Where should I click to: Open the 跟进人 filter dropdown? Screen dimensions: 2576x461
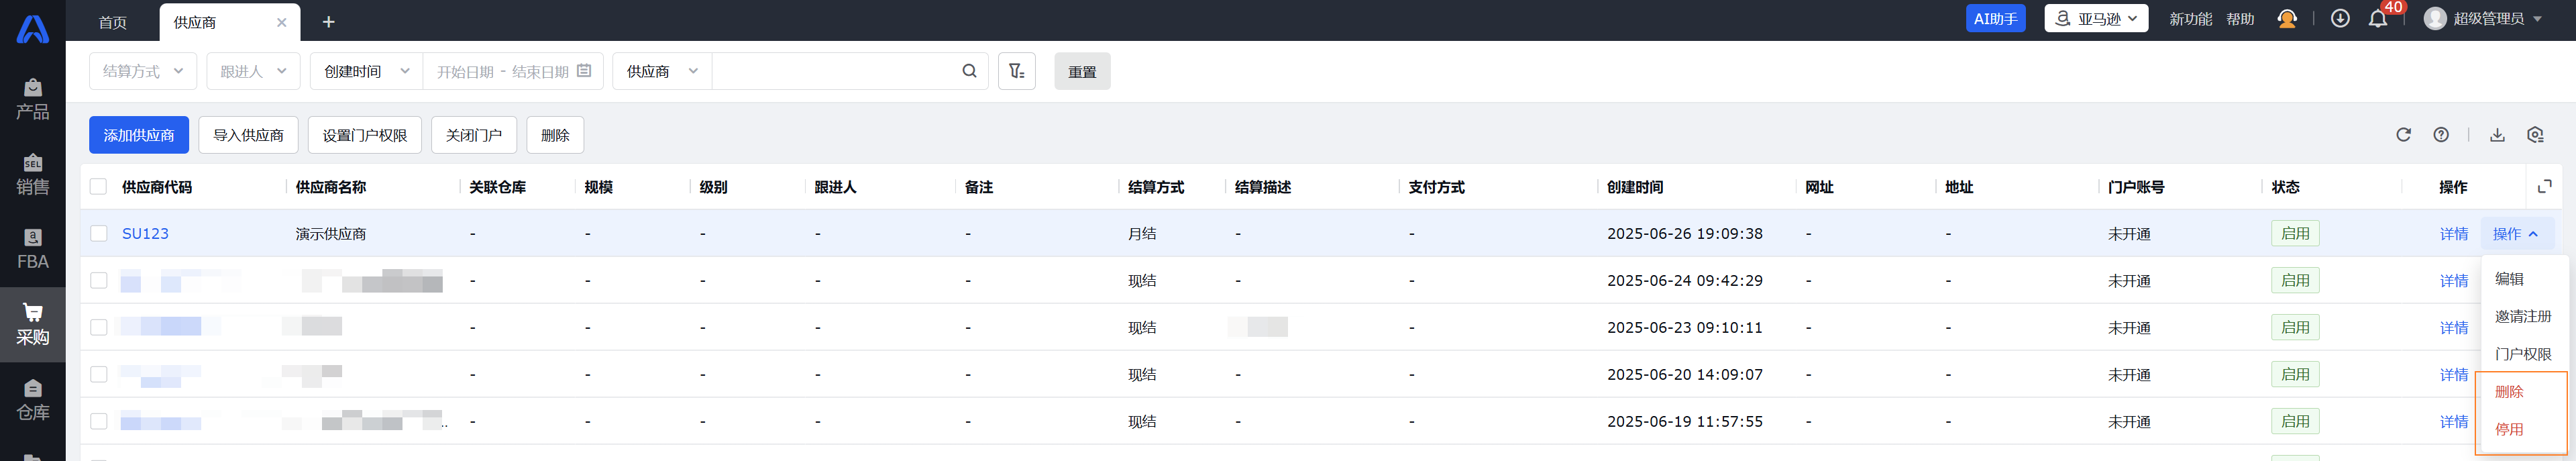click(x=253, y=71)
